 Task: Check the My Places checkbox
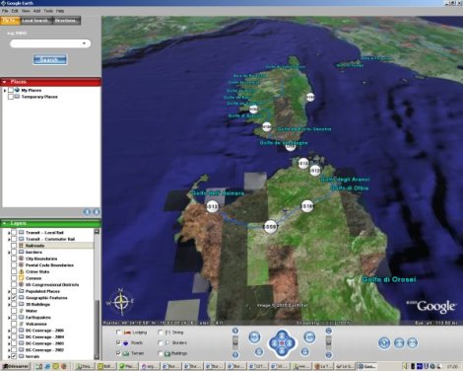tap(11, 90)
